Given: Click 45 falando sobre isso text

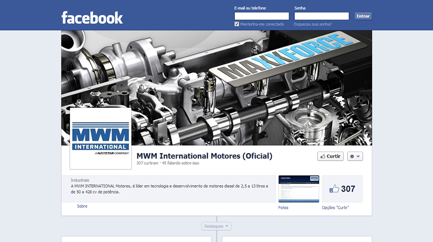Looking at the screenshot, I should click(180, 163).
